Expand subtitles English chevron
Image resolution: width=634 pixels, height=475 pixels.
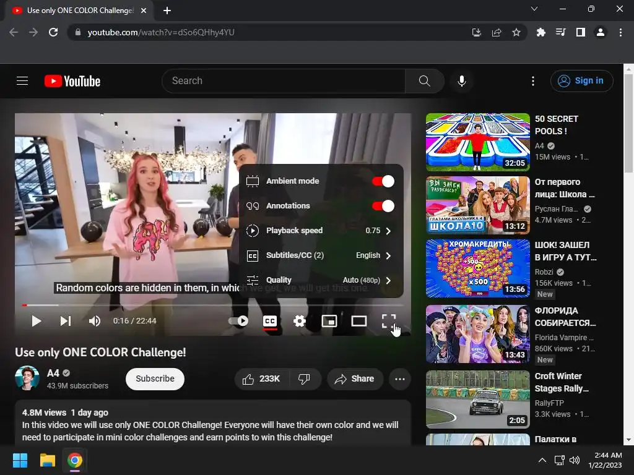[389, 255]
